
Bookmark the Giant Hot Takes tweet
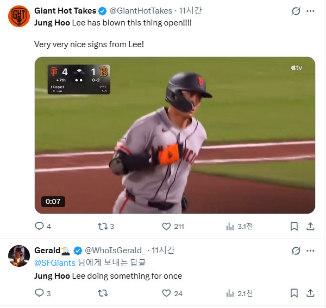click(x=294, y=226)
